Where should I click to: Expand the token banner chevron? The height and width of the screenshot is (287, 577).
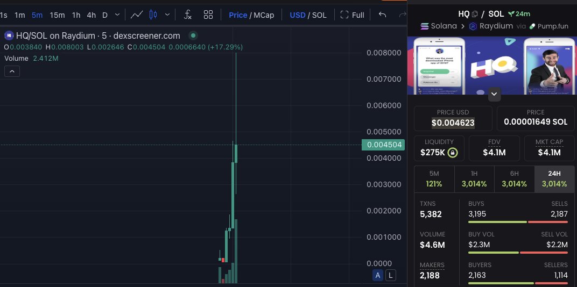[494, 94]
